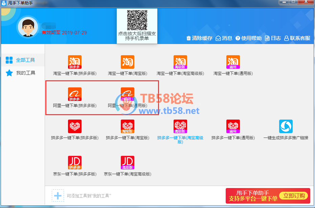This screenshot has height=208, width=315.
Task: Launch the 阿里一键下单(通用版) icon
Action: (x=128, y=94)
